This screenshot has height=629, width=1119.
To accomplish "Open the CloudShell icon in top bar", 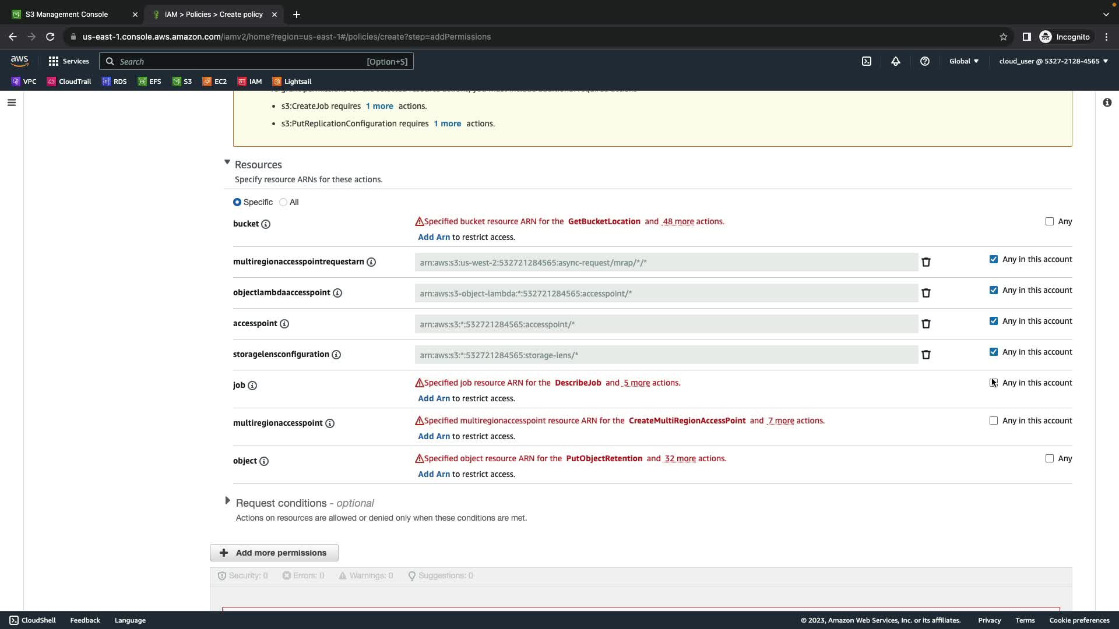I will pos(867,61).
